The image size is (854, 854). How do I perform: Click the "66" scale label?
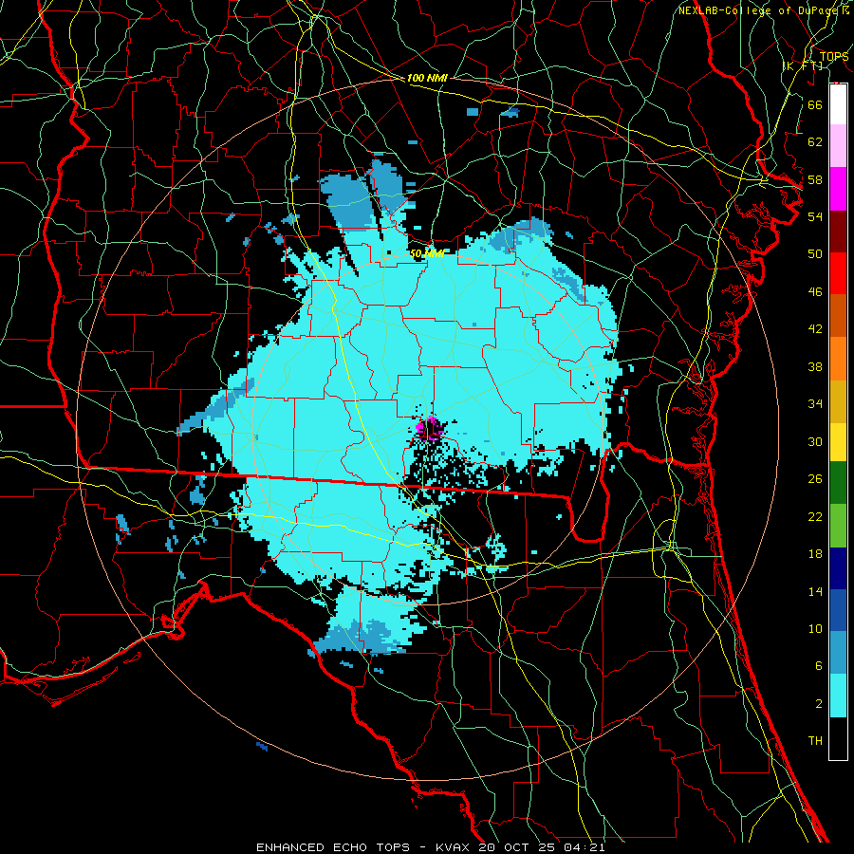[815, 104]
